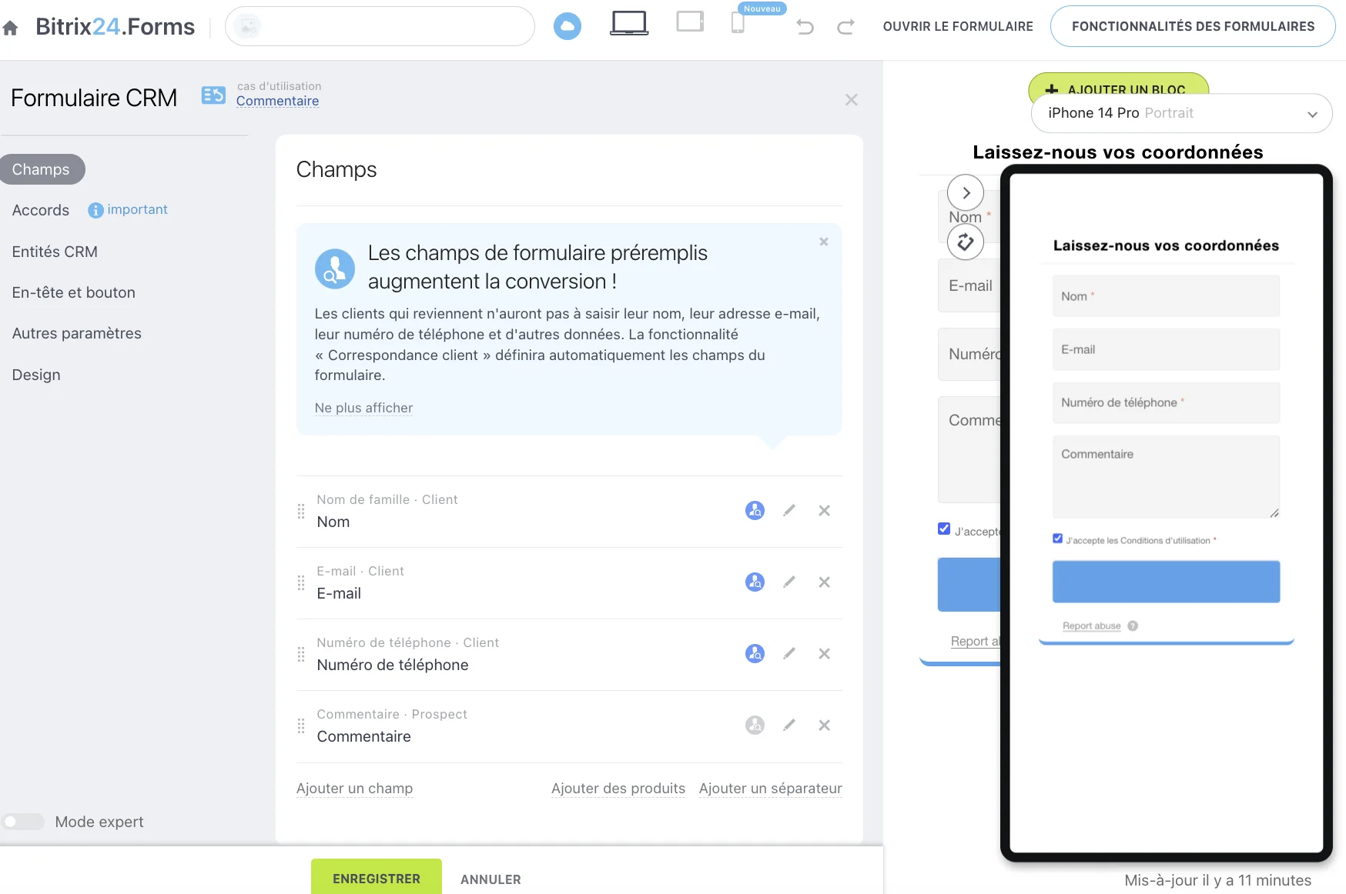
Task: Uncheck the Conditions d'utilisation checkbox in phone preview
Action: 1058,539
